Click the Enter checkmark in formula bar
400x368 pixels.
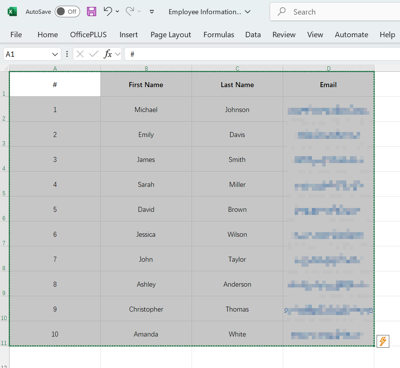pyautogui.click(x=94, y=54)
